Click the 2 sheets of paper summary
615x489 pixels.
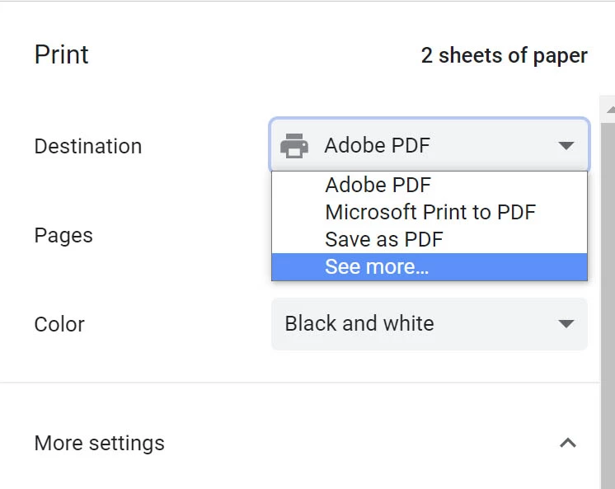[504, 56]
